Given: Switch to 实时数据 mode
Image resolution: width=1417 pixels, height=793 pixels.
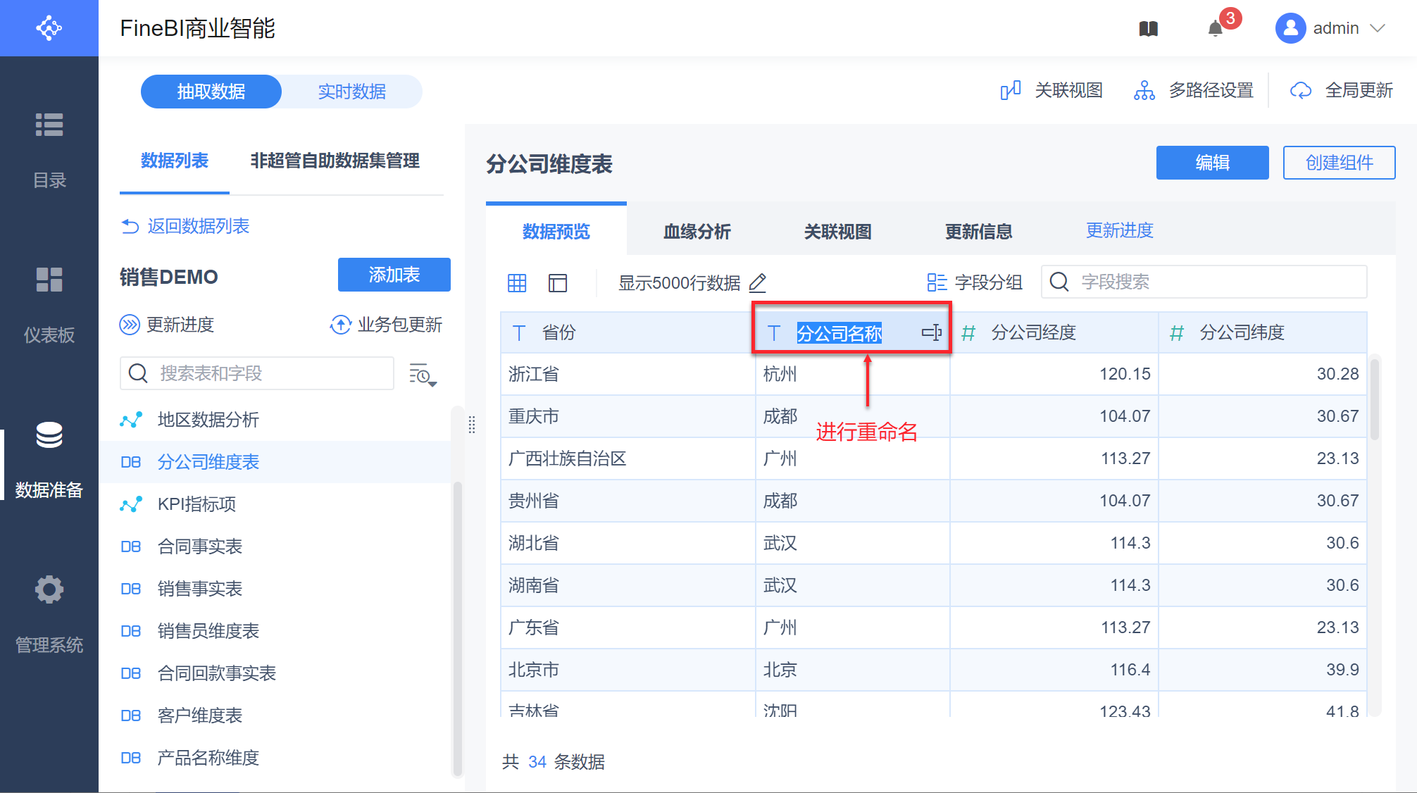Looking at the screenshot, I should pyautogui.click(x=351, y=92).
